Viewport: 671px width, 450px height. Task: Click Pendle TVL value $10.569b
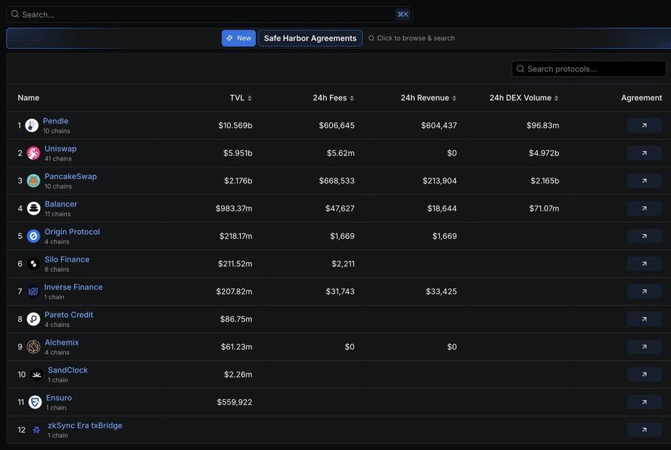[235, 126]
